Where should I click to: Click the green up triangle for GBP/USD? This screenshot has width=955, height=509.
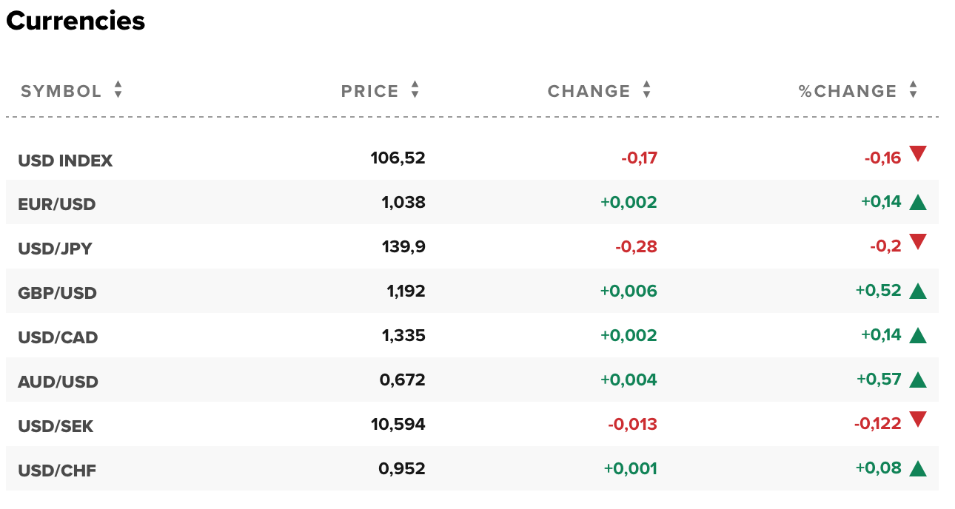918,291
